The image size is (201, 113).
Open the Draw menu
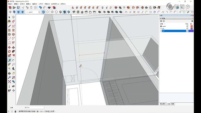pos(35,4)
